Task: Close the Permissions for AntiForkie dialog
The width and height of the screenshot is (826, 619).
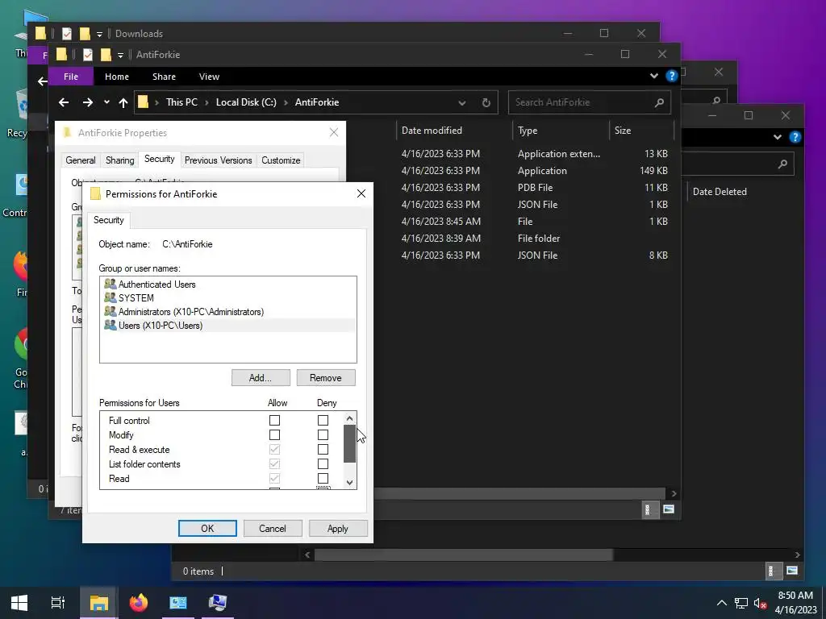Action: point(361,193)
